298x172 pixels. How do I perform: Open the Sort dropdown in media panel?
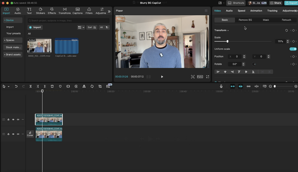[92, 27]
